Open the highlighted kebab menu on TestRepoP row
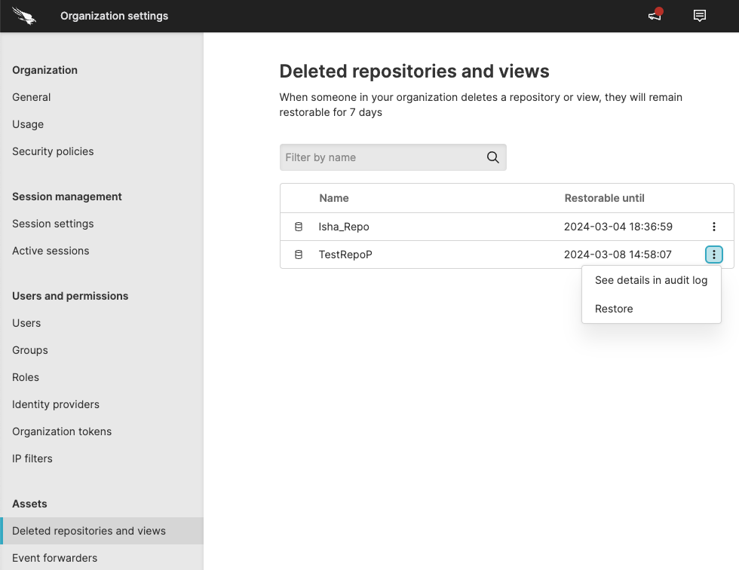This screenshot has width=739, height=570. [x=713, y=255]
